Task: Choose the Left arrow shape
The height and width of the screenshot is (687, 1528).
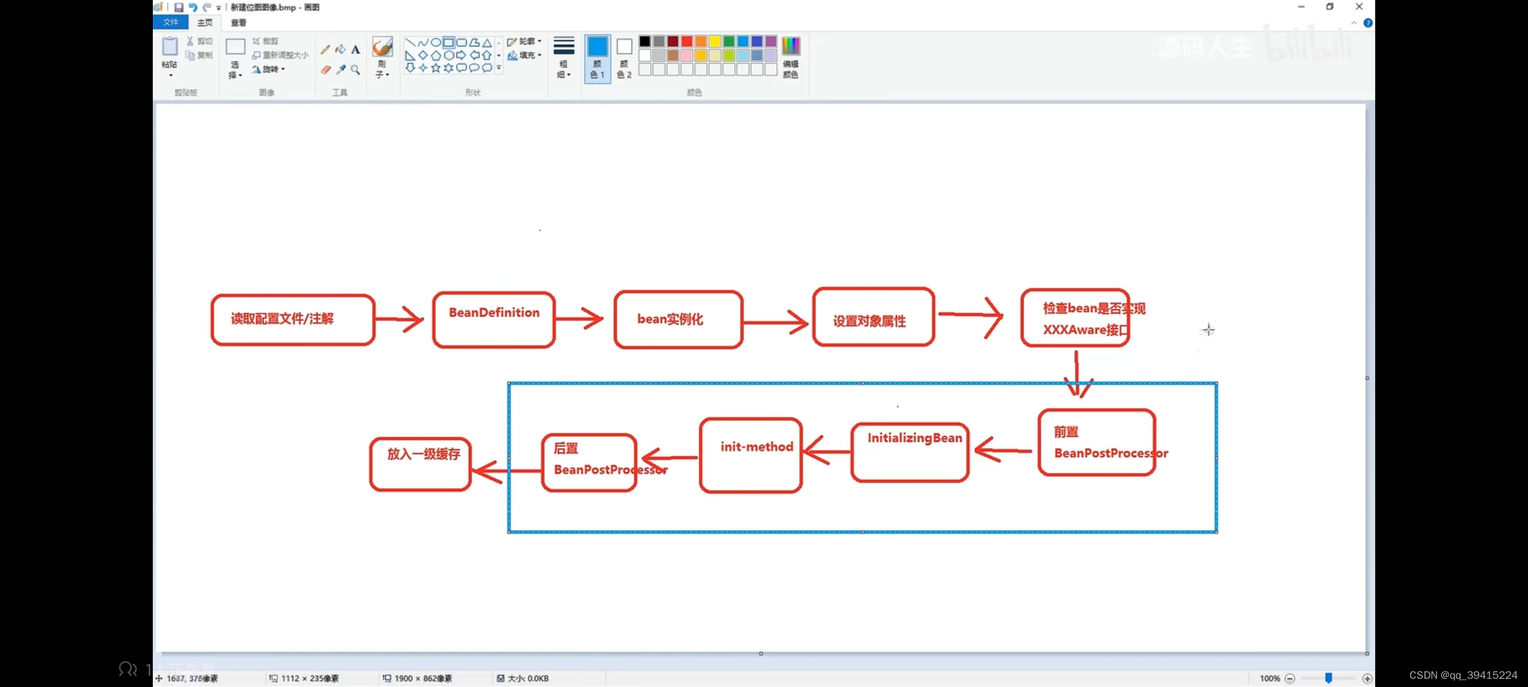Action: click(474, 55)
